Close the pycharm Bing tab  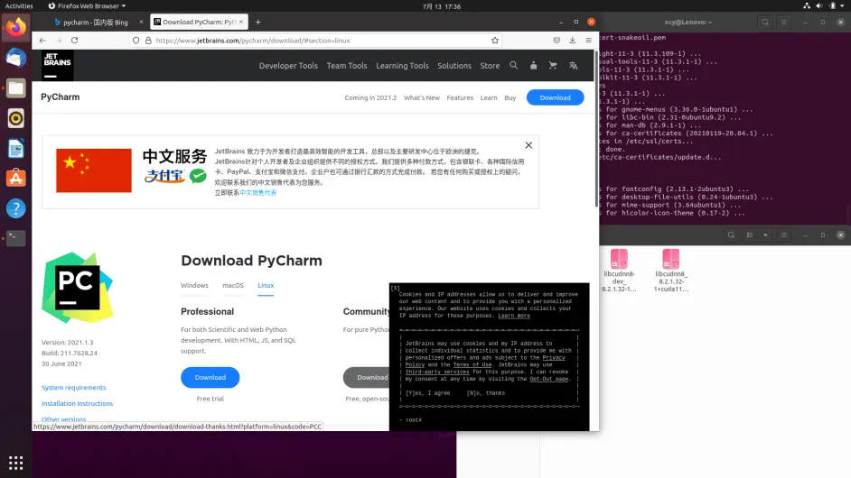click(141, 22)
